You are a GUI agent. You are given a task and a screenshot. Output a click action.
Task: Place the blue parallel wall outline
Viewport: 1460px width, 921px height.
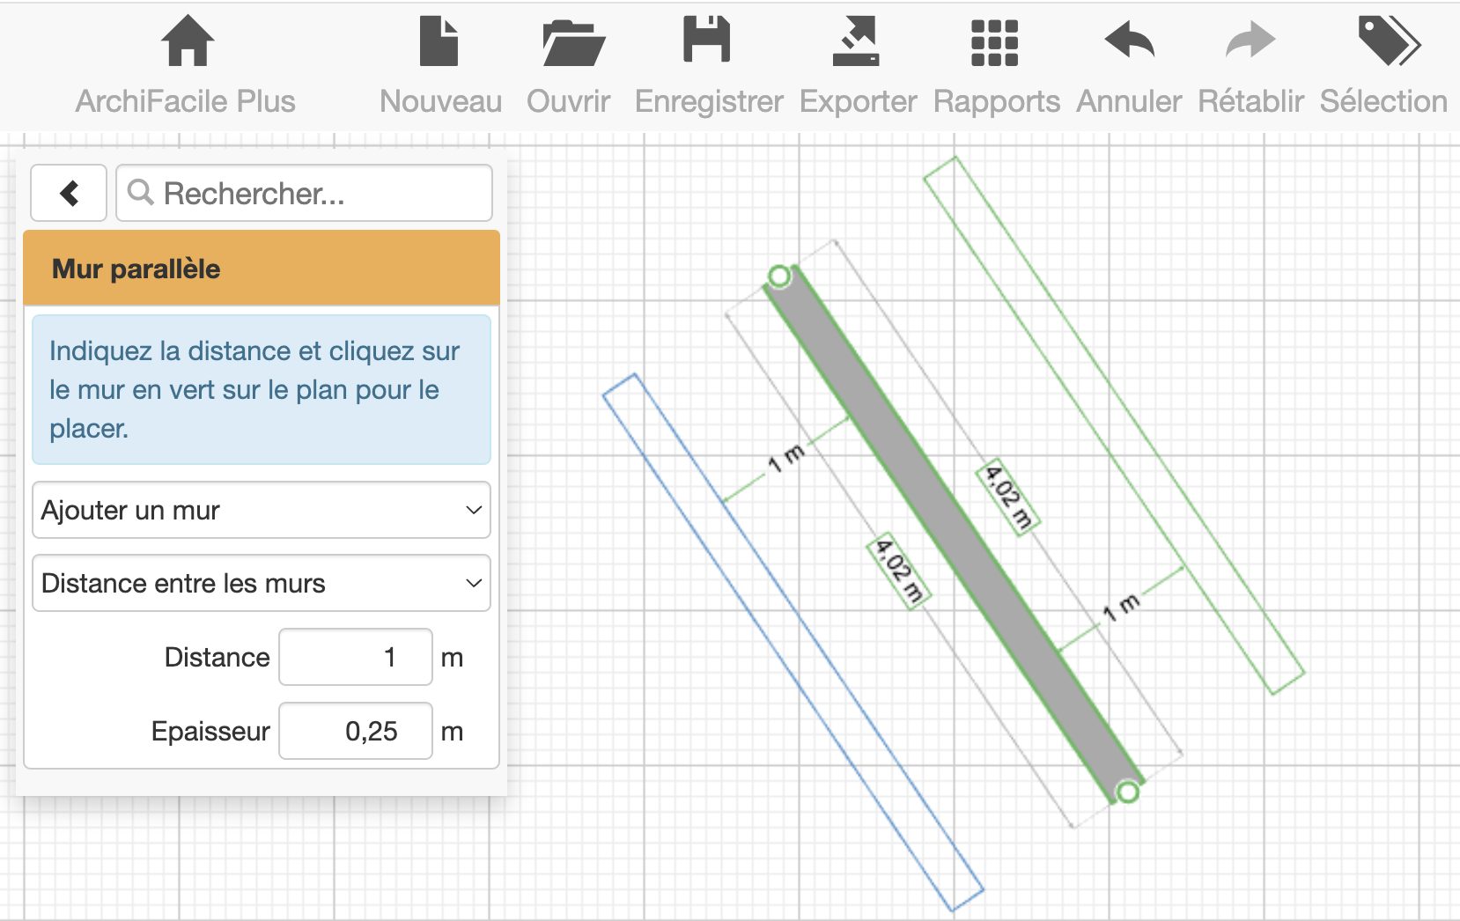(792, 642)
